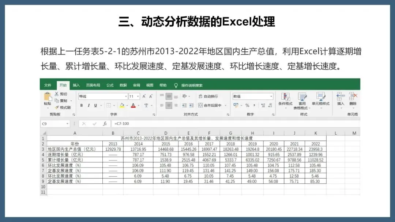Image resolution: width=395 pixels, height=222 pixels.
Task: Switch to the Review (审阅) tab
Action: point(136,85)
